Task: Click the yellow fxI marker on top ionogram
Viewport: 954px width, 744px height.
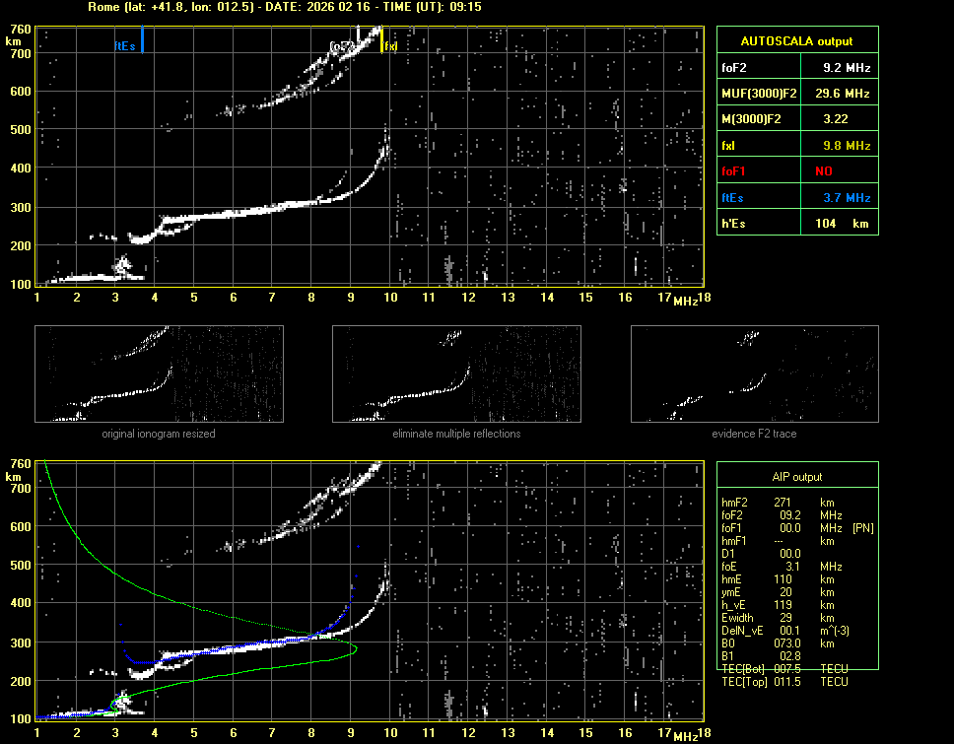Action: click(382, 40)
